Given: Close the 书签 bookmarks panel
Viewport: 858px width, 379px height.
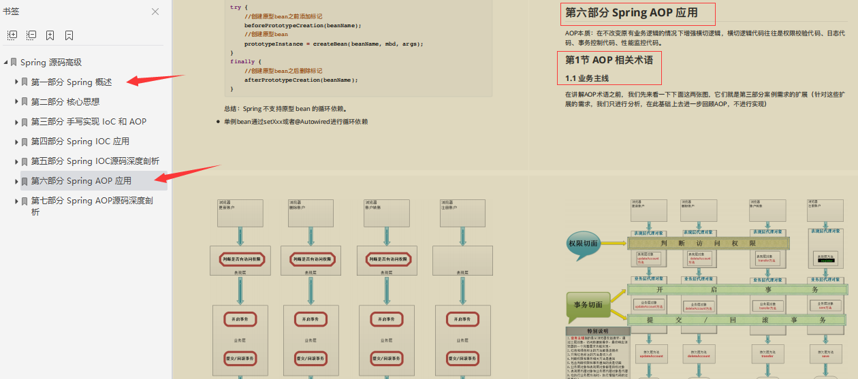Looking at the screenshot, I should [155, 12].
